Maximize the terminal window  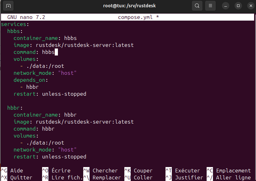[x=238, y=6]
